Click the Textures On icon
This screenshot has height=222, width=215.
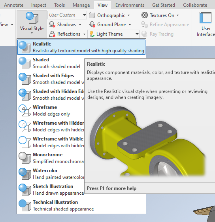click(x=145, y=15)
